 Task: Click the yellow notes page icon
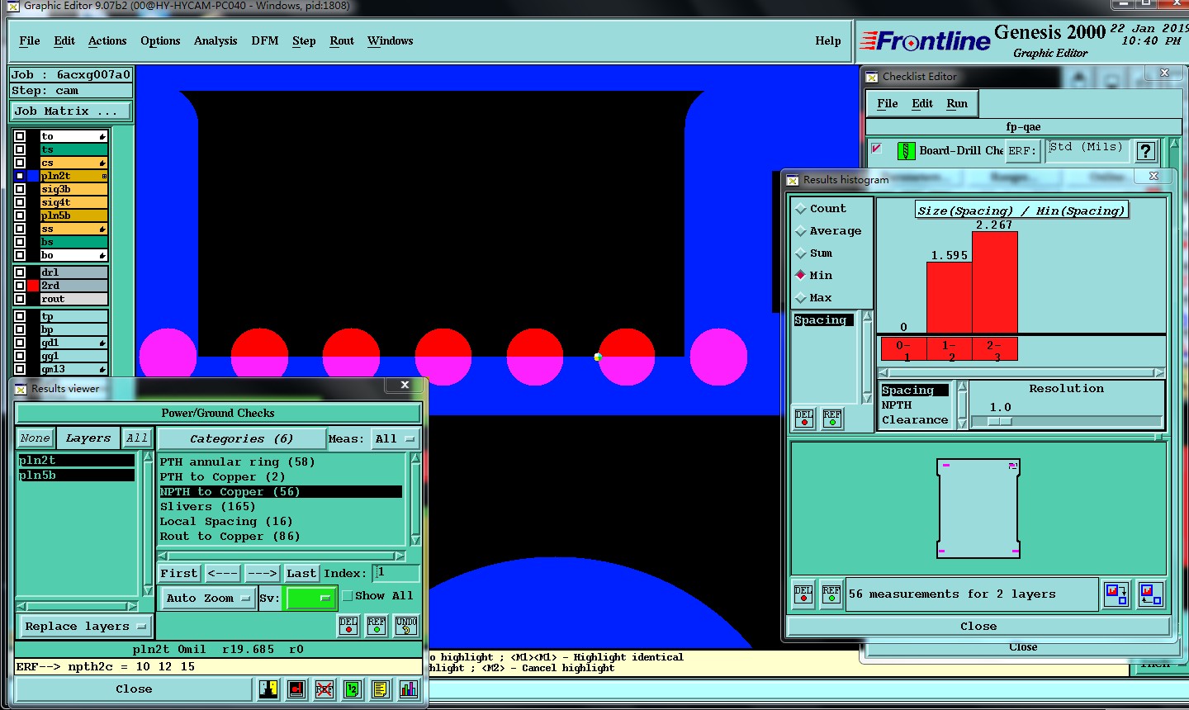[x=381, y=689]
